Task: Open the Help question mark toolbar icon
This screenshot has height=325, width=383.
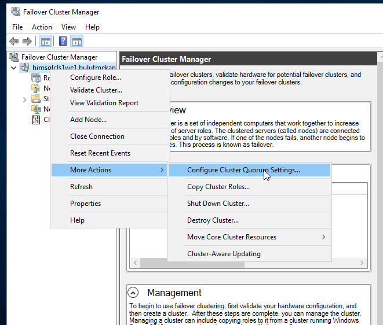Action: 63,41
